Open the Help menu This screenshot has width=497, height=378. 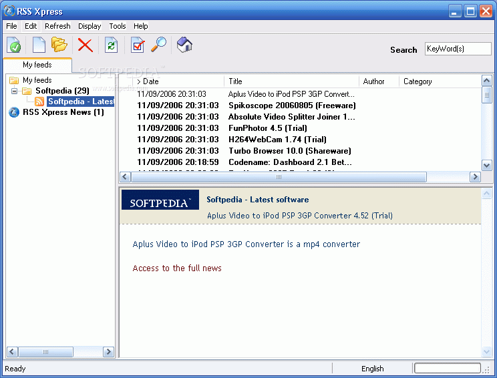click(x=140, y=26)
